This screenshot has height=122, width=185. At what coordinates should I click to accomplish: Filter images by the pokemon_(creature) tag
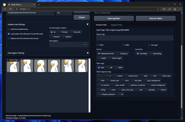point(136,85)
